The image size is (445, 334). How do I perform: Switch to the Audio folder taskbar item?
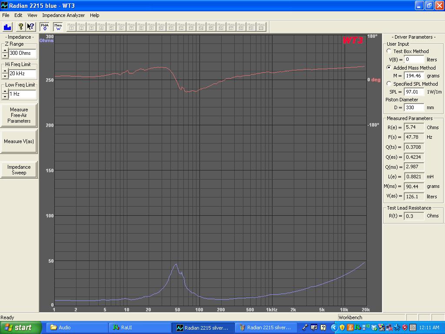[76, 328]
